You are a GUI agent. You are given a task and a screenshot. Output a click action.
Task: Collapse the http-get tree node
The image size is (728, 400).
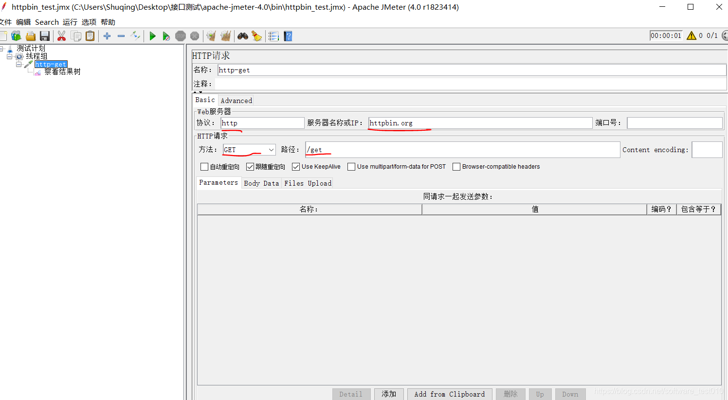(18, 64)
